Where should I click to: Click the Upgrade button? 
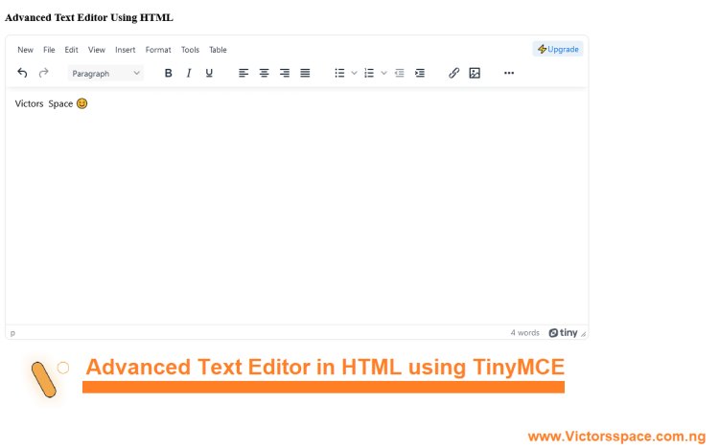coord(558,49)
